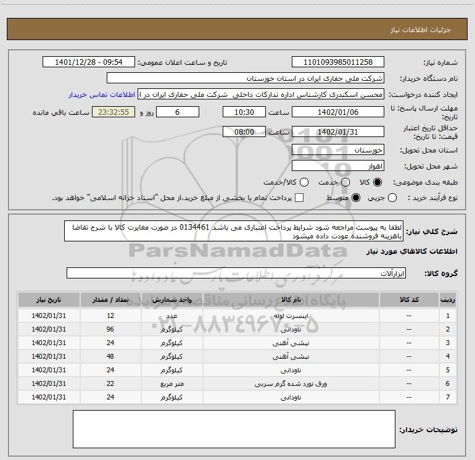Click quantity 96 in the table

tap(110, 329)
